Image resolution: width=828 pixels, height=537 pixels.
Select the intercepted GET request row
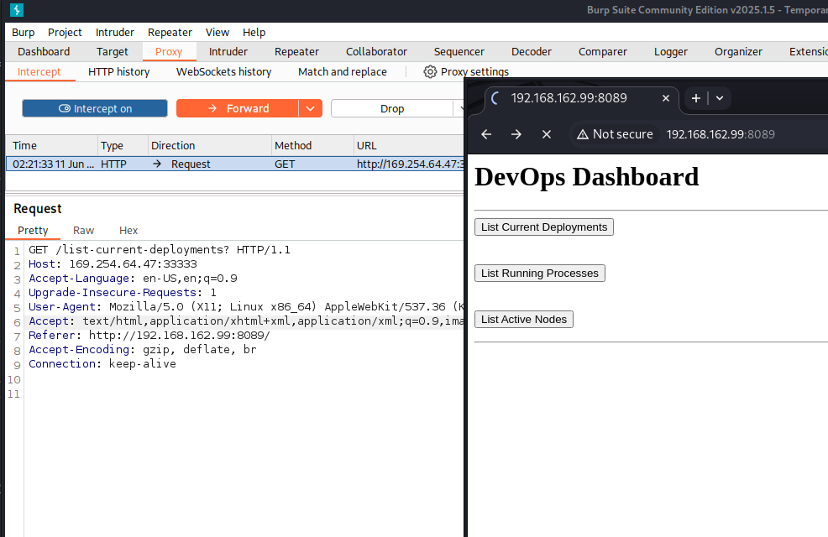tap(235, 164)
